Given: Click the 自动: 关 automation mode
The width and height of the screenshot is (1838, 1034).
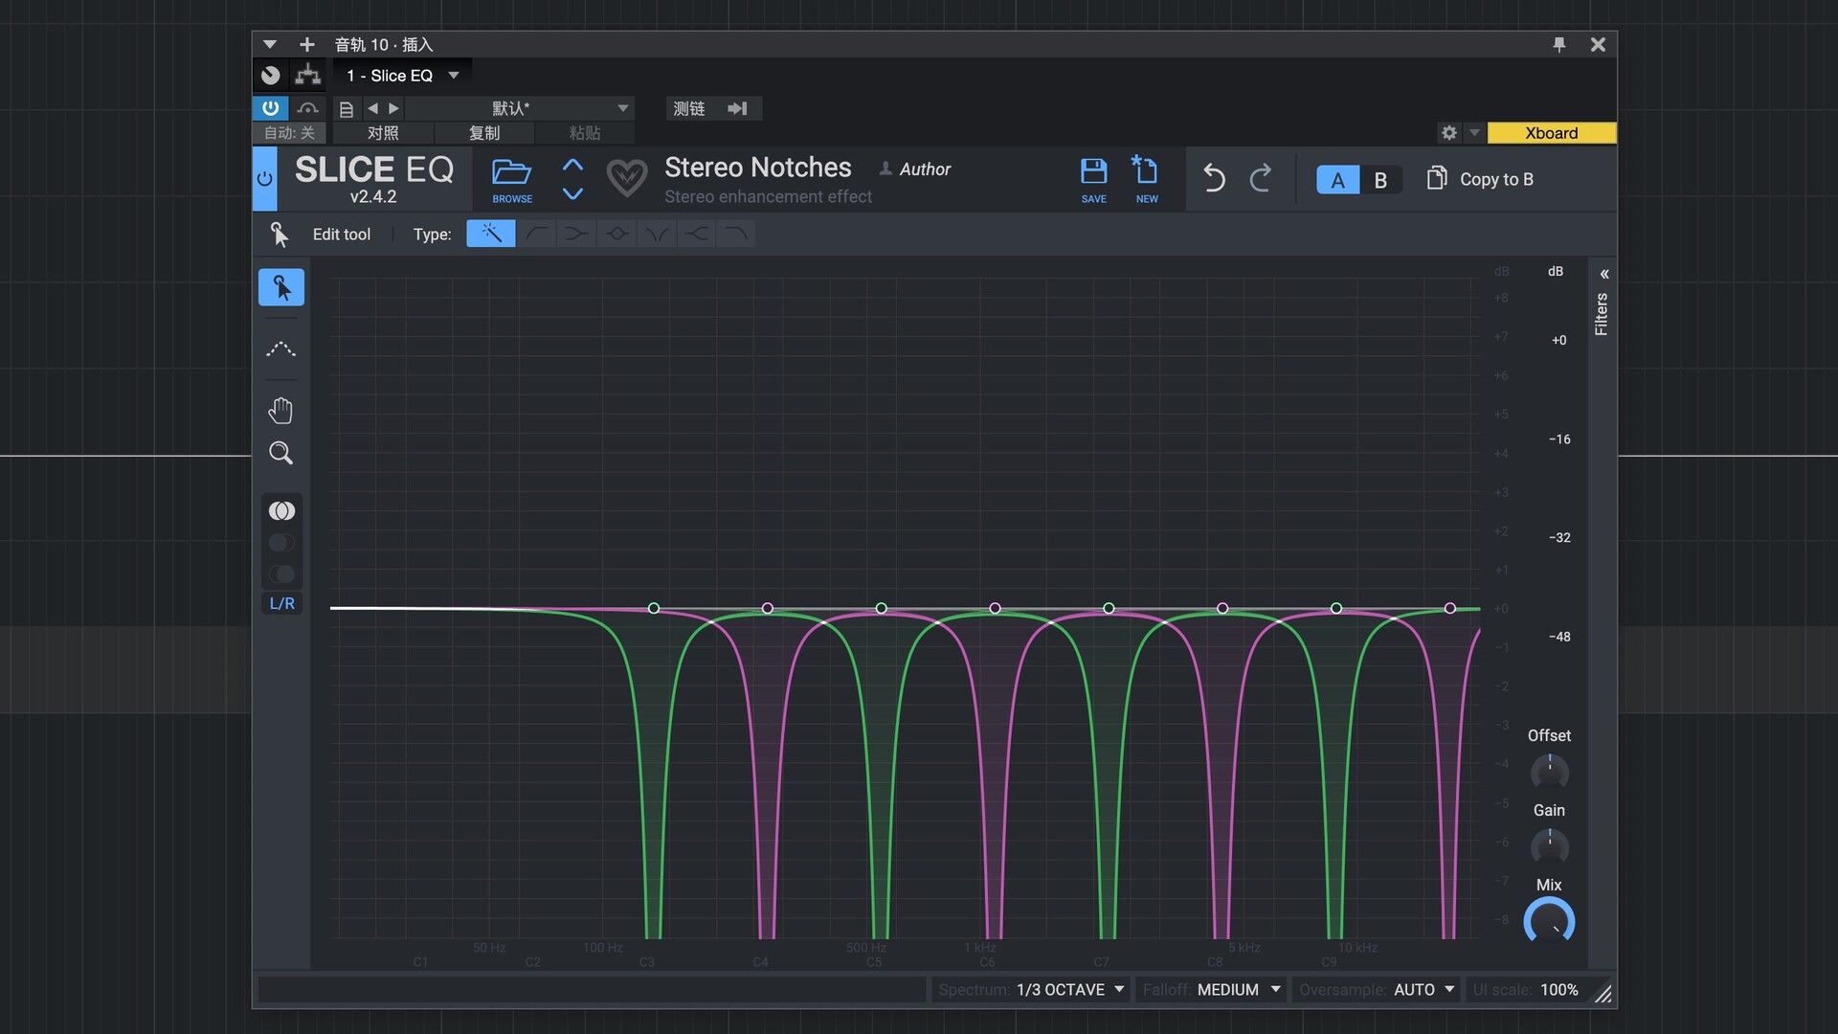Looking at the screenshot, I should pyautogui.click(x=289, y=133).
